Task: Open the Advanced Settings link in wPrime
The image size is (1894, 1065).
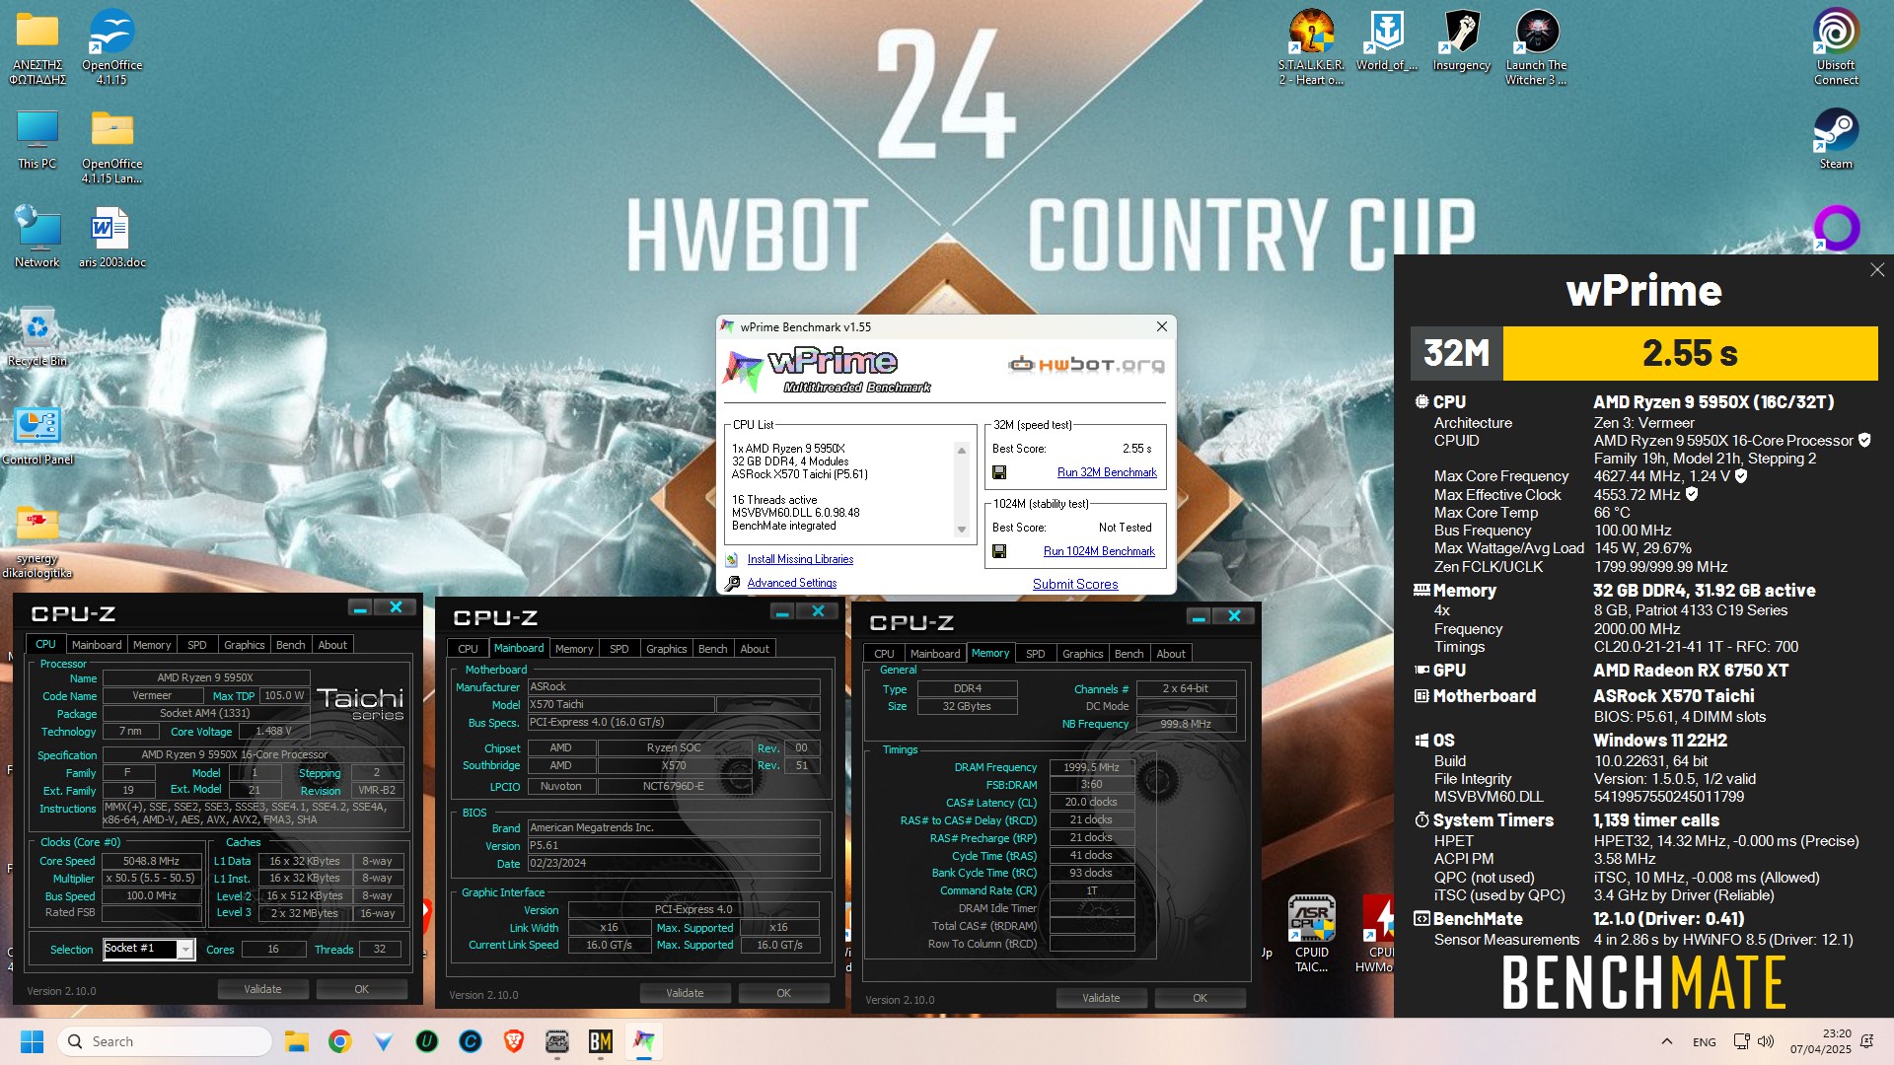Action: coord(792,583)
